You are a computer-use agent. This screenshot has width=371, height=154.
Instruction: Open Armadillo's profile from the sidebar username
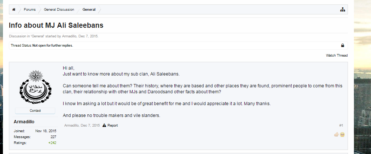tap(25, 122)
